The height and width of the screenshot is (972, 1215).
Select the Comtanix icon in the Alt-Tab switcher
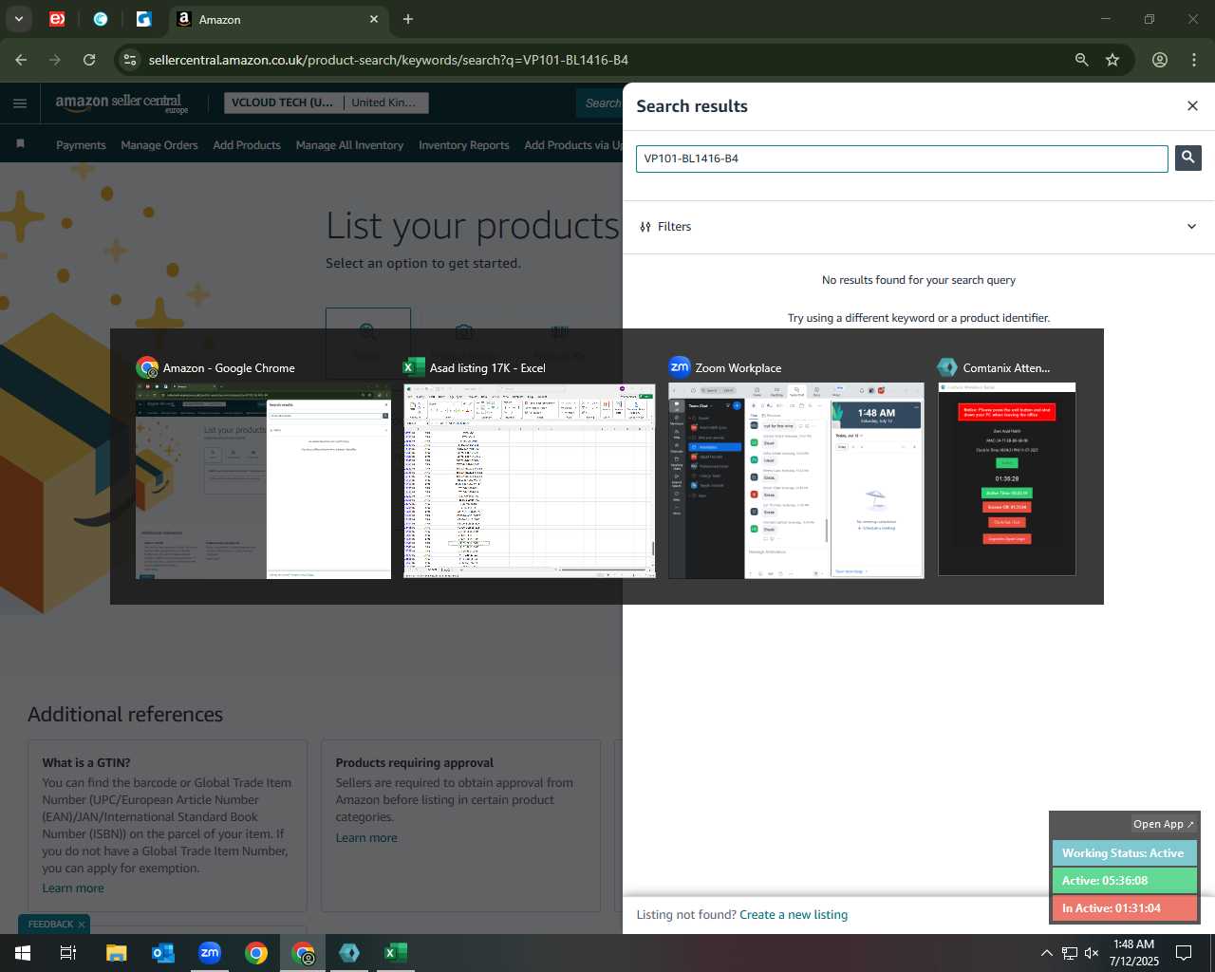point(947,367)
